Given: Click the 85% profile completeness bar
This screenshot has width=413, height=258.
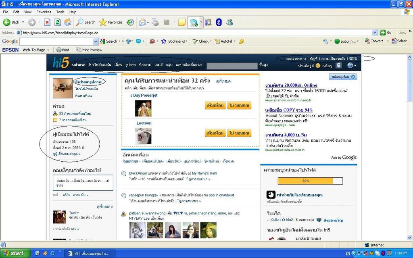Looking at the screenshot, I should [310, 181].
